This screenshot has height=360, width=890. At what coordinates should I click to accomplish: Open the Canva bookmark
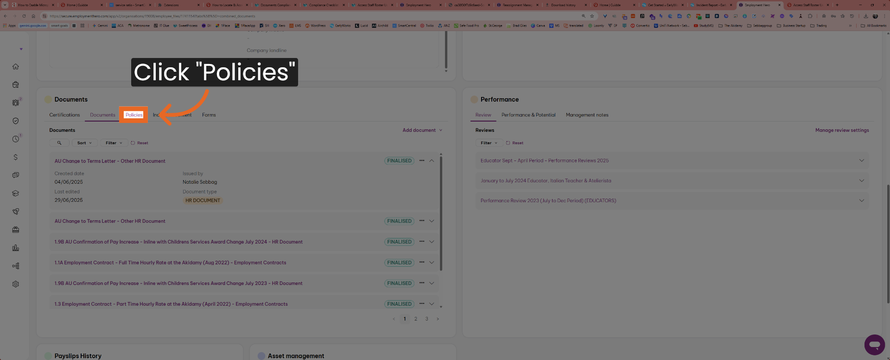click(x=538, y=26)
